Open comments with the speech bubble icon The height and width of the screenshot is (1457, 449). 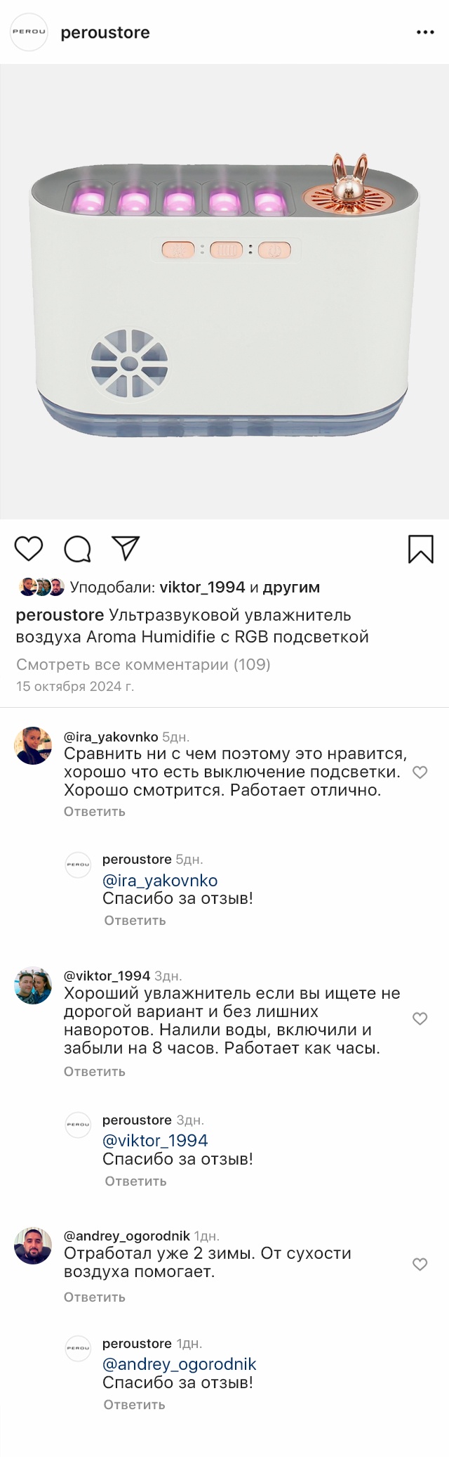point(77,549)
